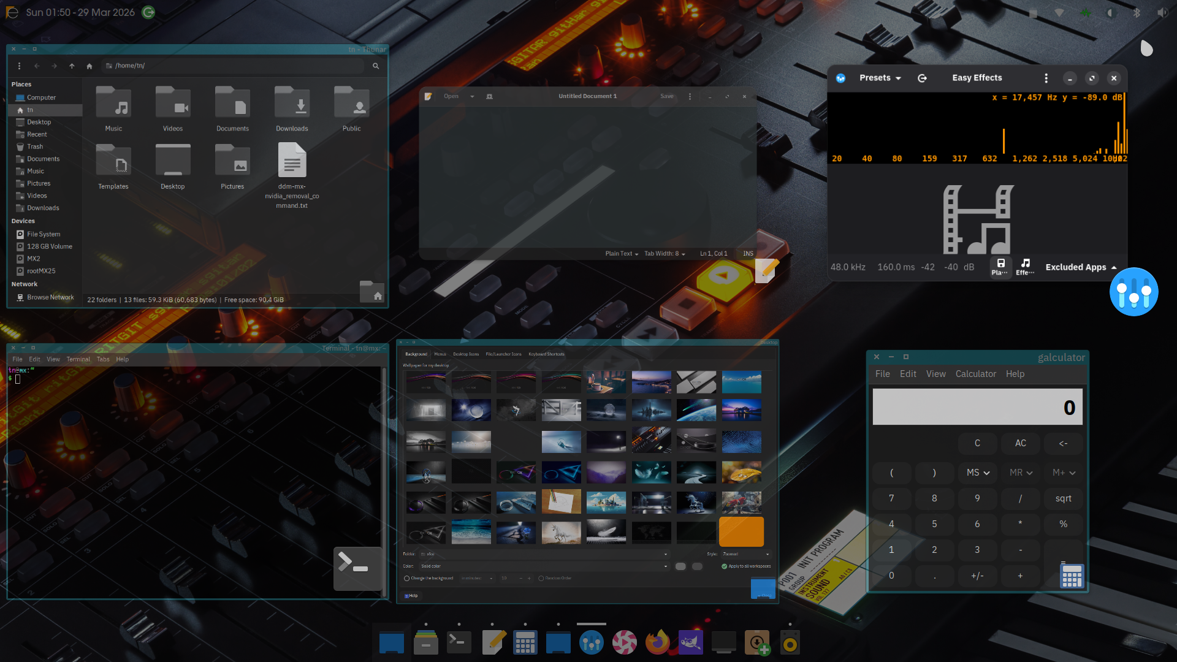Enable Apply to all workspaces checkbox
Viewport: 1177px width, 662px height.
coord(725,566)
